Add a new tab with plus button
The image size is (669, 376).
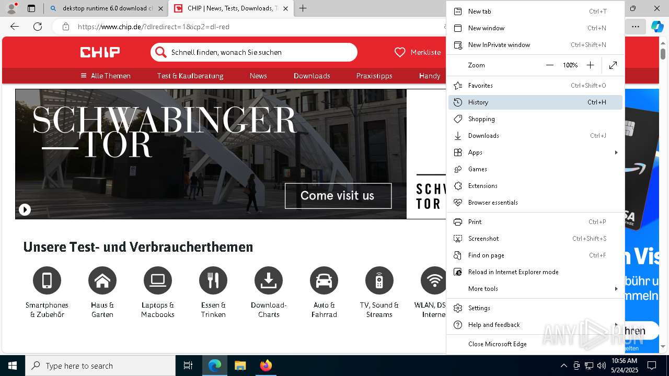[x=303, y=8]
